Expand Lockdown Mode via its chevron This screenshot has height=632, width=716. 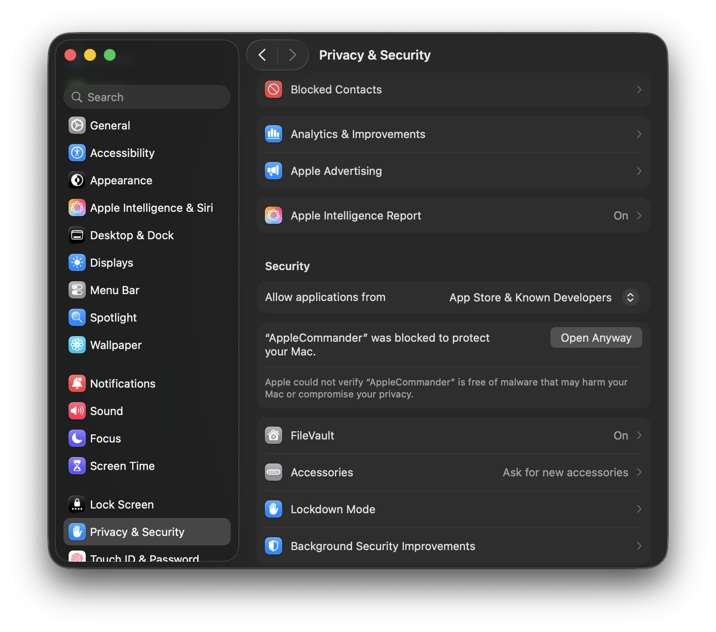(639, 509)
